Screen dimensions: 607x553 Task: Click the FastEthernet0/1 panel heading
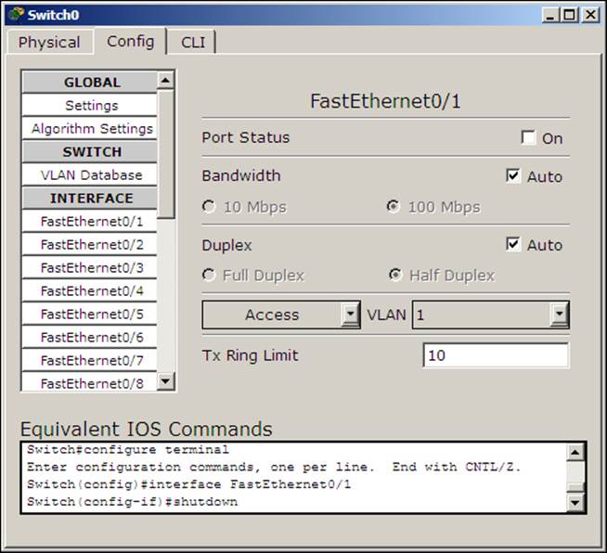tap(385, 101)
